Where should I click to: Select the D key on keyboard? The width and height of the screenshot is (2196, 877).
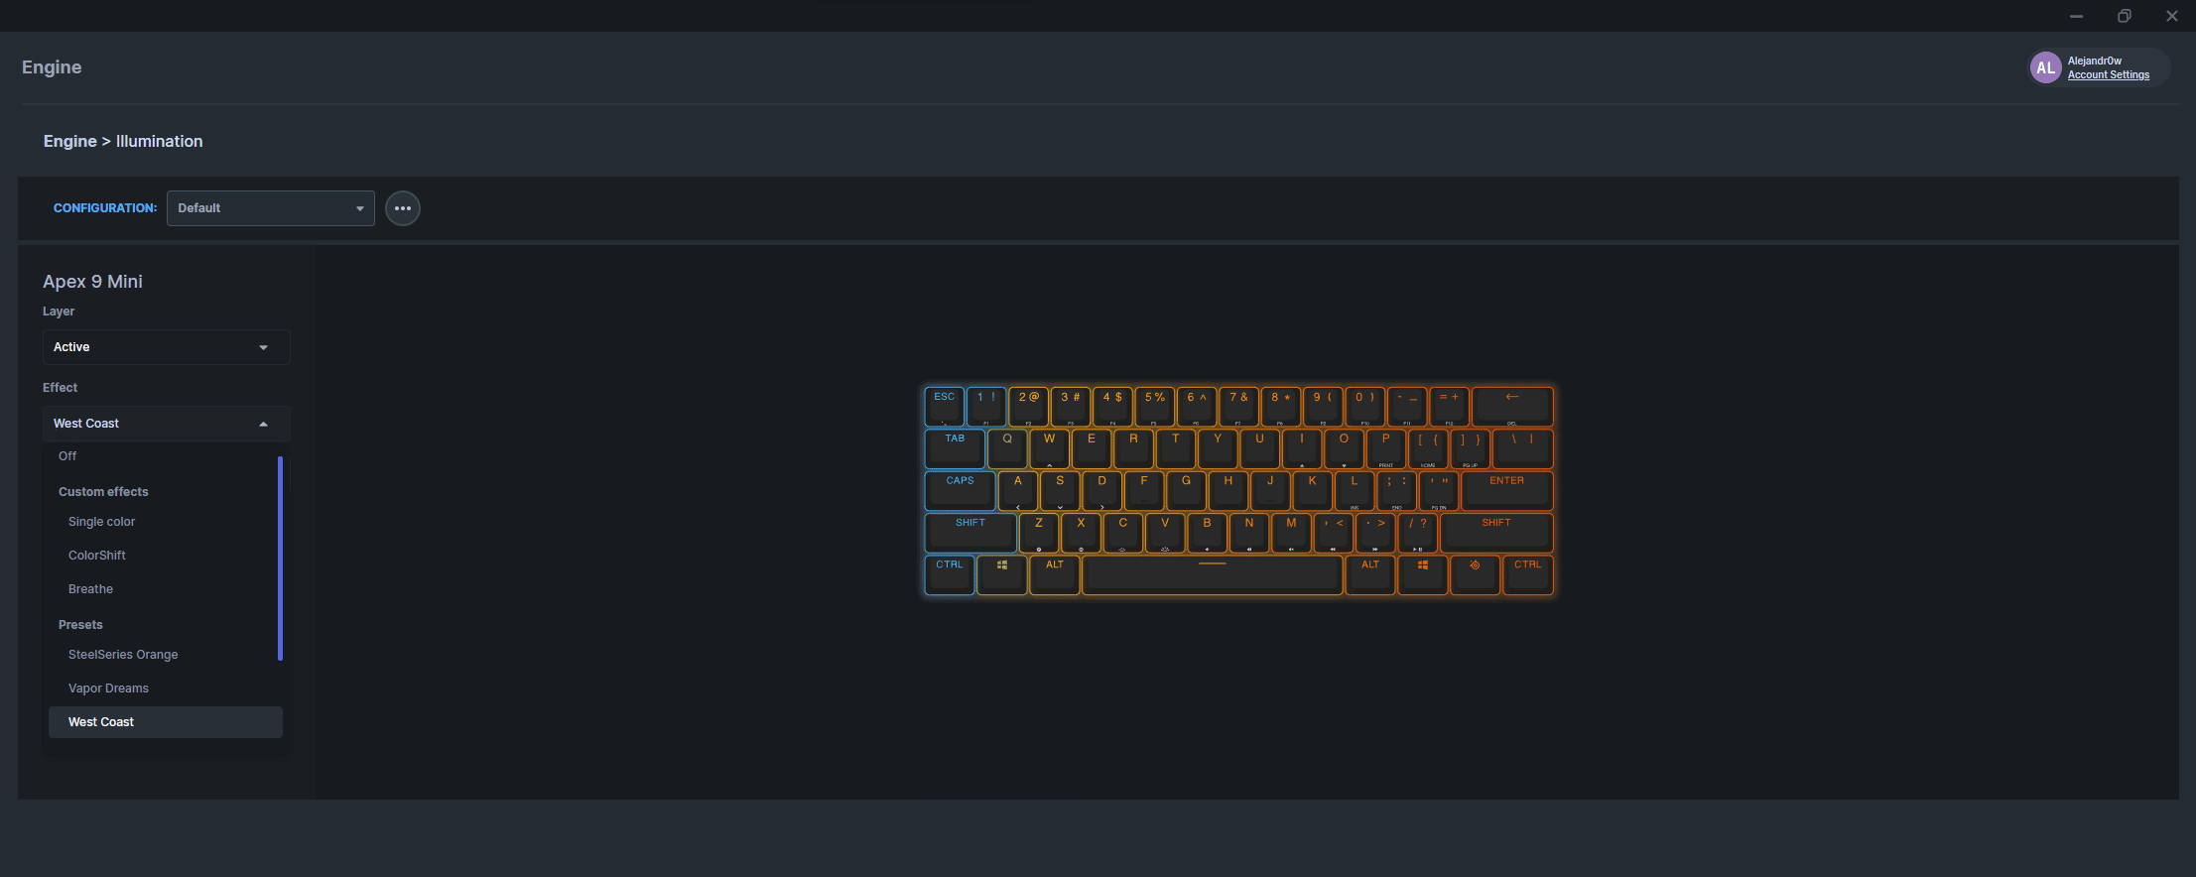tap(1101, 490)
